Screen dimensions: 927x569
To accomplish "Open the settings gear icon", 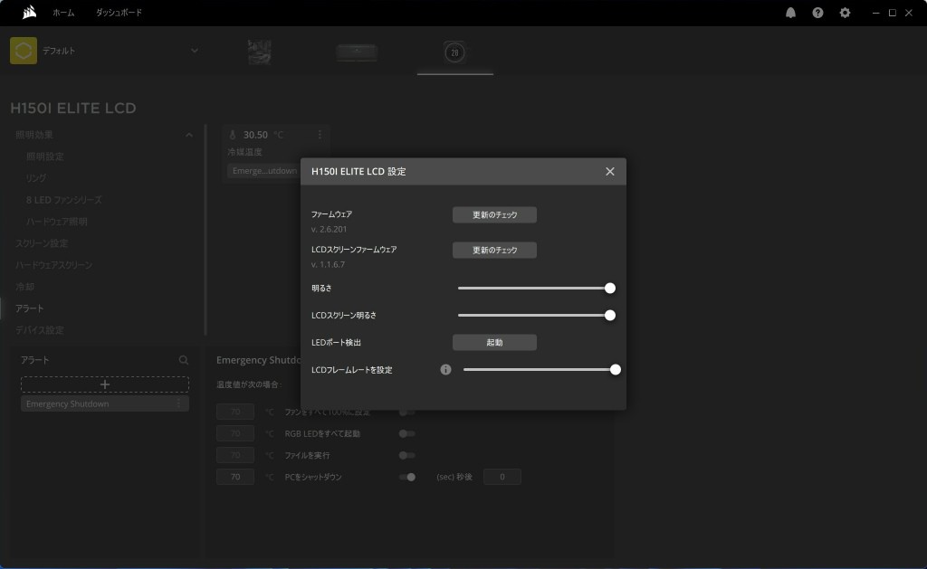I will pyautogui.click(x=846, y=13).
